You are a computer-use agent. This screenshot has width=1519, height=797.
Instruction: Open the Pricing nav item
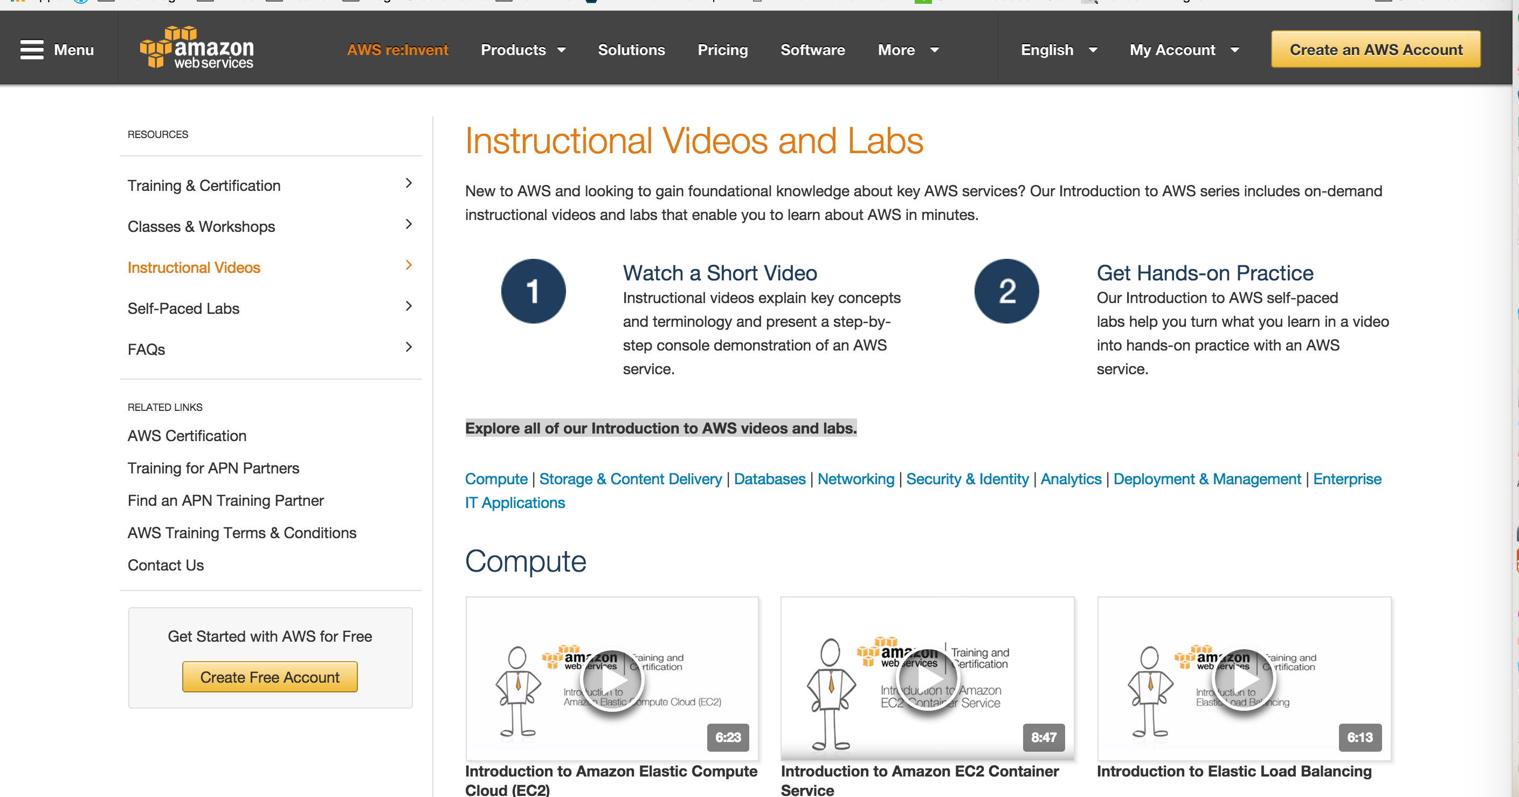coord(722,50)
